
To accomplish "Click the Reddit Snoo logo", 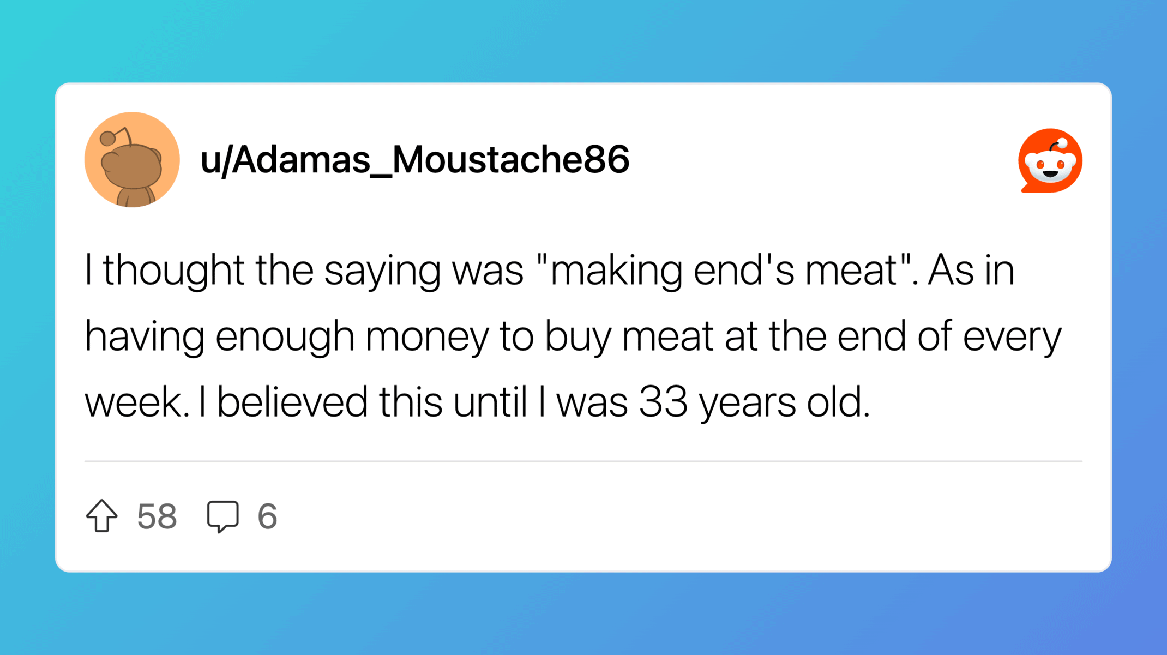I will [x=1050, y=161].
